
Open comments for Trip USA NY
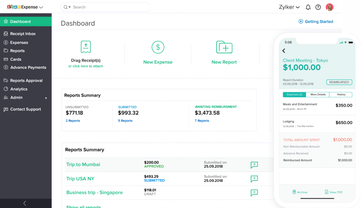coord(254,179)
